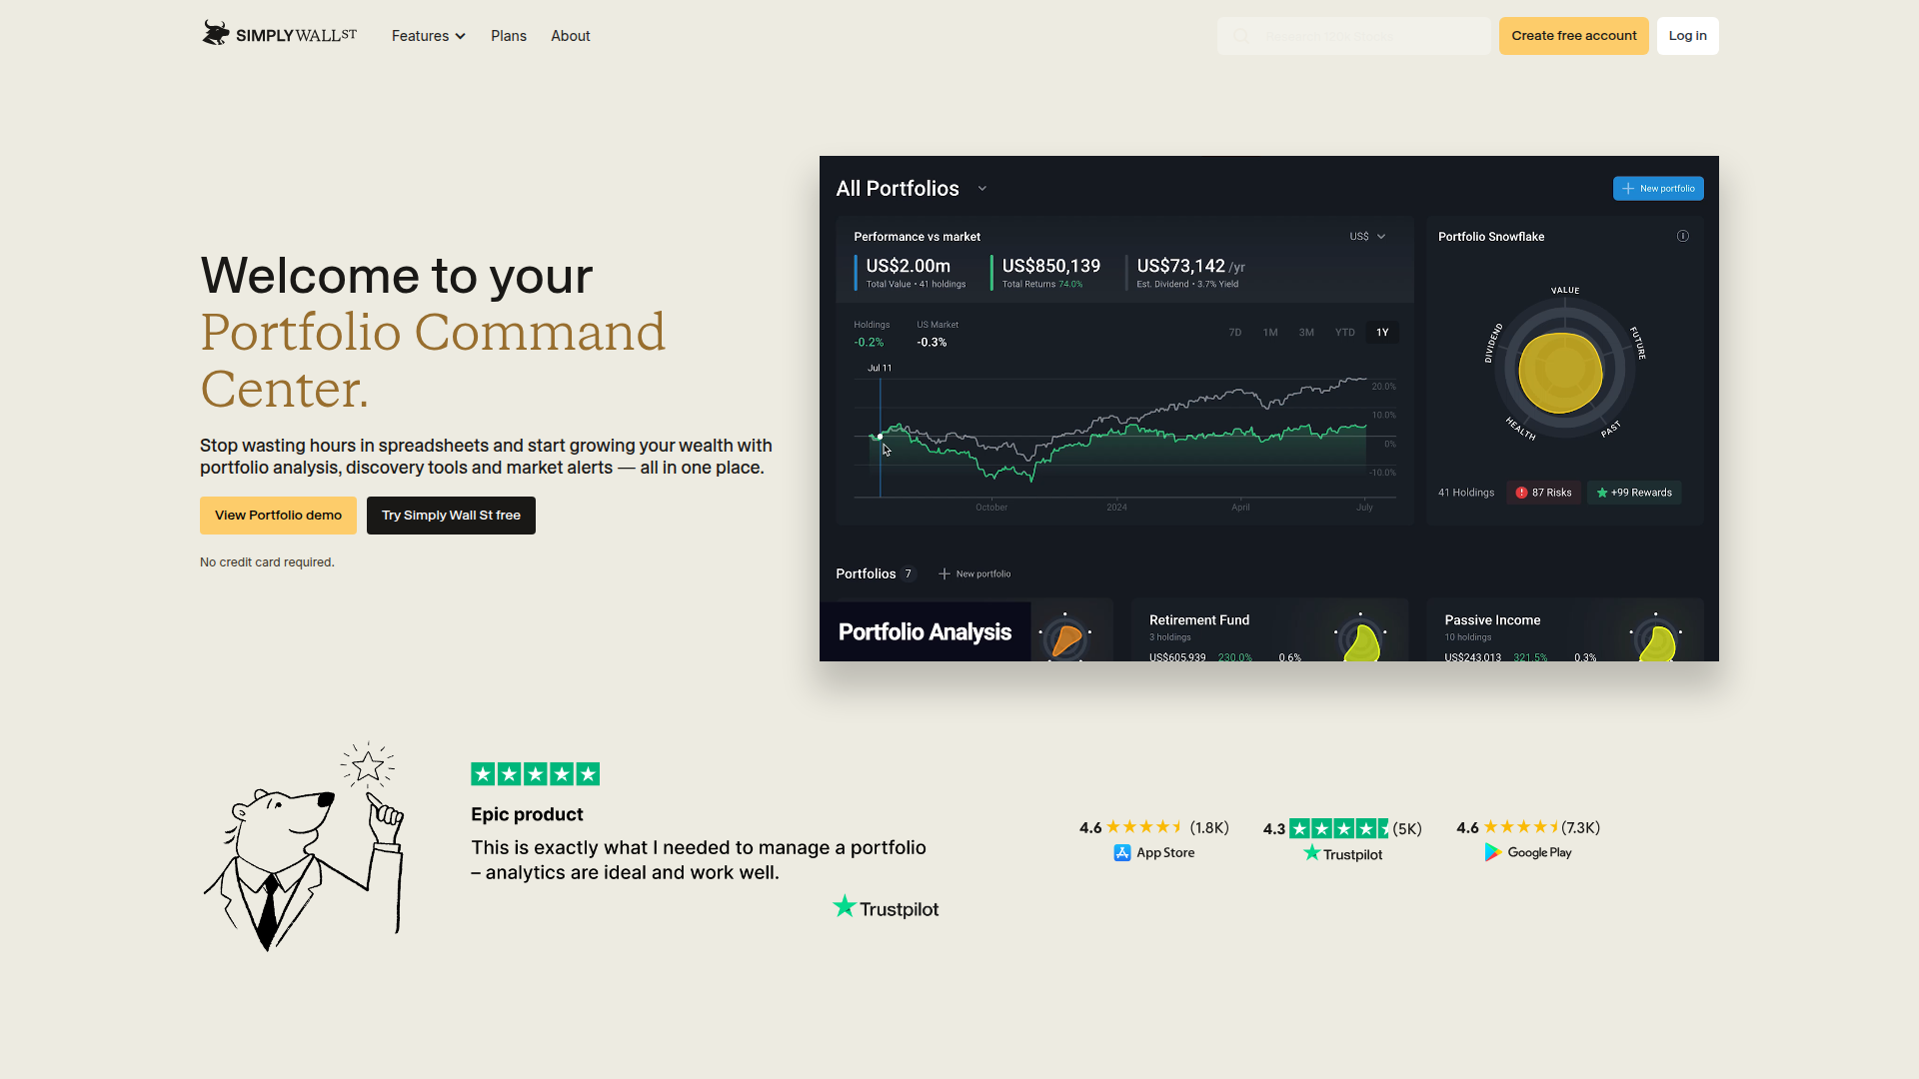Click the Google Play icon
Image resolution: width=1919 pixels, height=1079 pixels.
click(x=1493, y=852)
